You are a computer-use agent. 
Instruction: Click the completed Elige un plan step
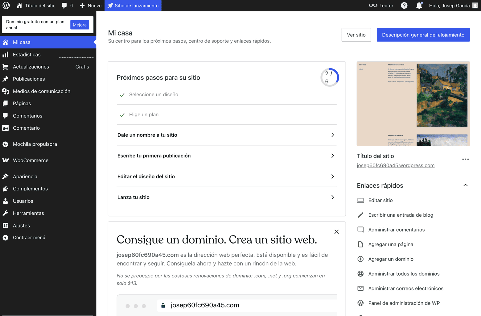click(x=227, y=114)
